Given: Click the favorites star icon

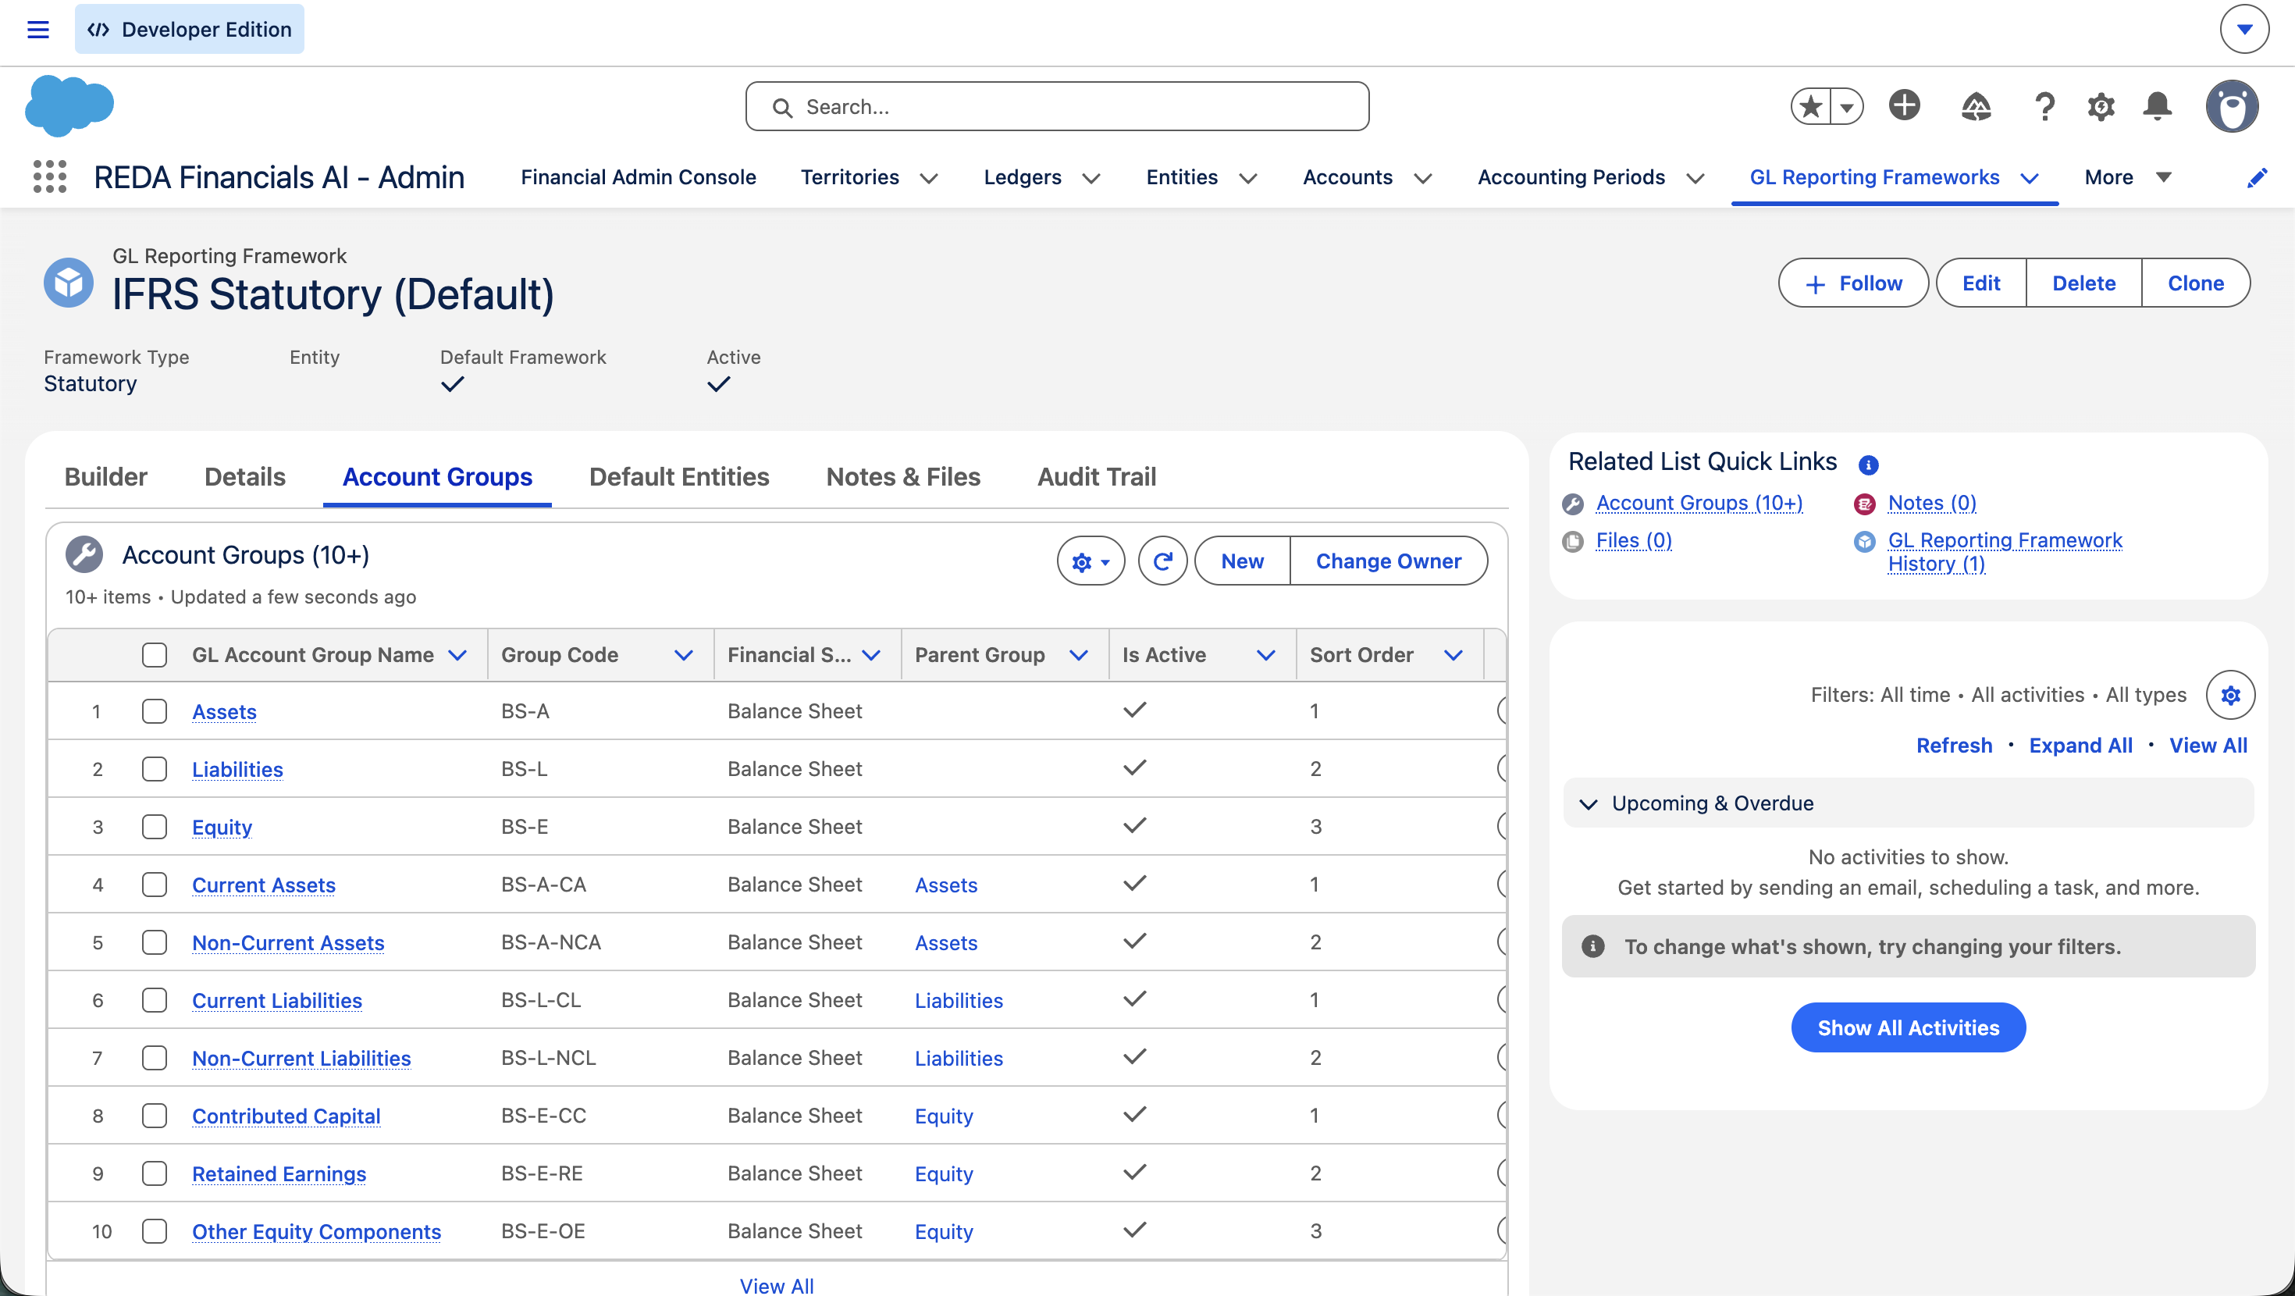Looking at the screenshot, I should pos(1810,107).
